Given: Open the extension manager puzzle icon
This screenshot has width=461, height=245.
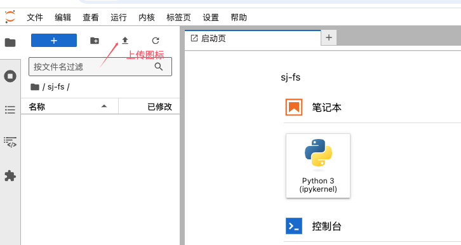Looking at the screenshot, I should pyautogui.click(x=10, y=176).
